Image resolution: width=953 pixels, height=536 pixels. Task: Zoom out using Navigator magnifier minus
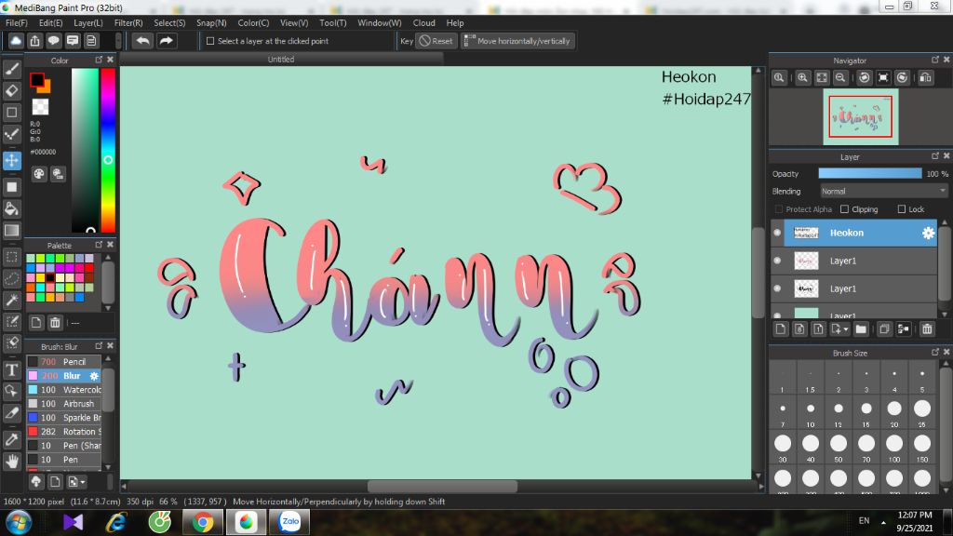point(840,78)
